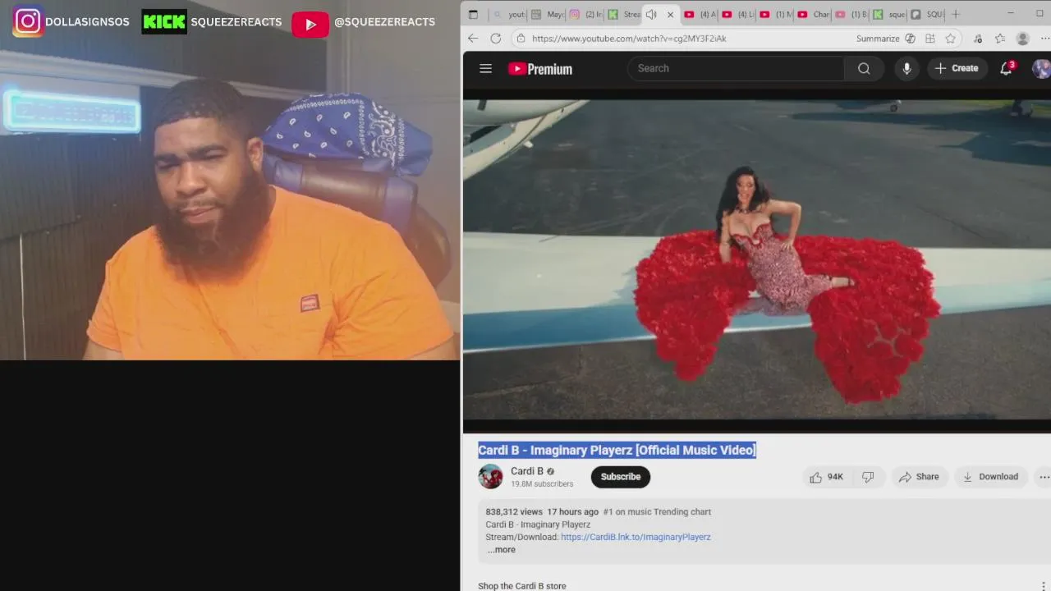The width and height of the screenshot is (1051, 591).
Task: Click 'Shop the Cardi B store' heading
Action: tap(521, 586)
